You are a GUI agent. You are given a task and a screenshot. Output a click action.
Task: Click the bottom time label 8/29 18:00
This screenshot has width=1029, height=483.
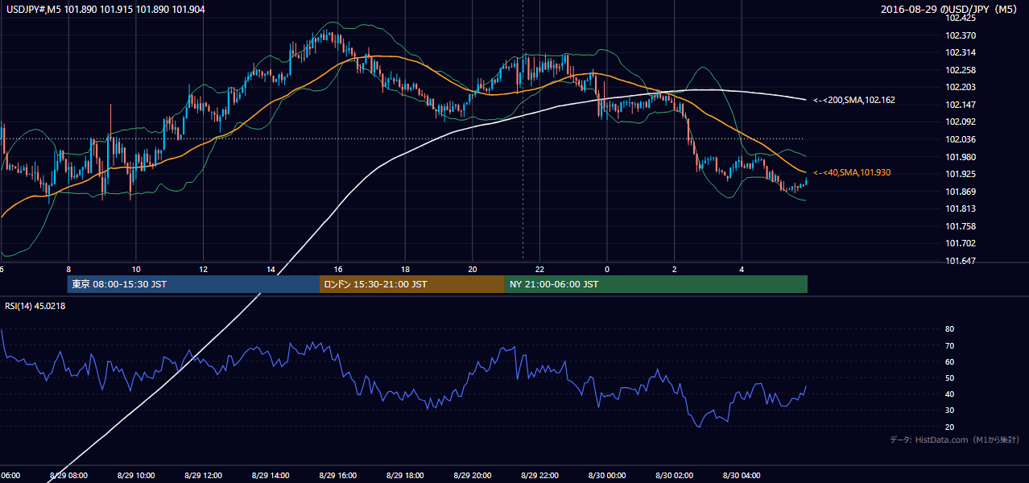[x=405, y=475]
